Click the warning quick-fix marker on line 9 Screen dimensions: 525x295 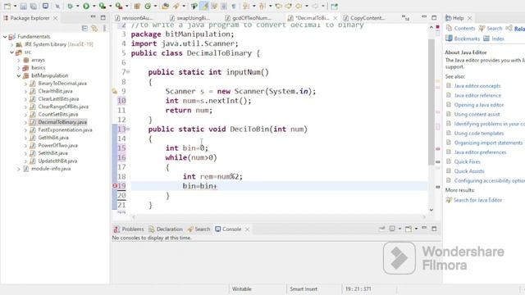115,91
